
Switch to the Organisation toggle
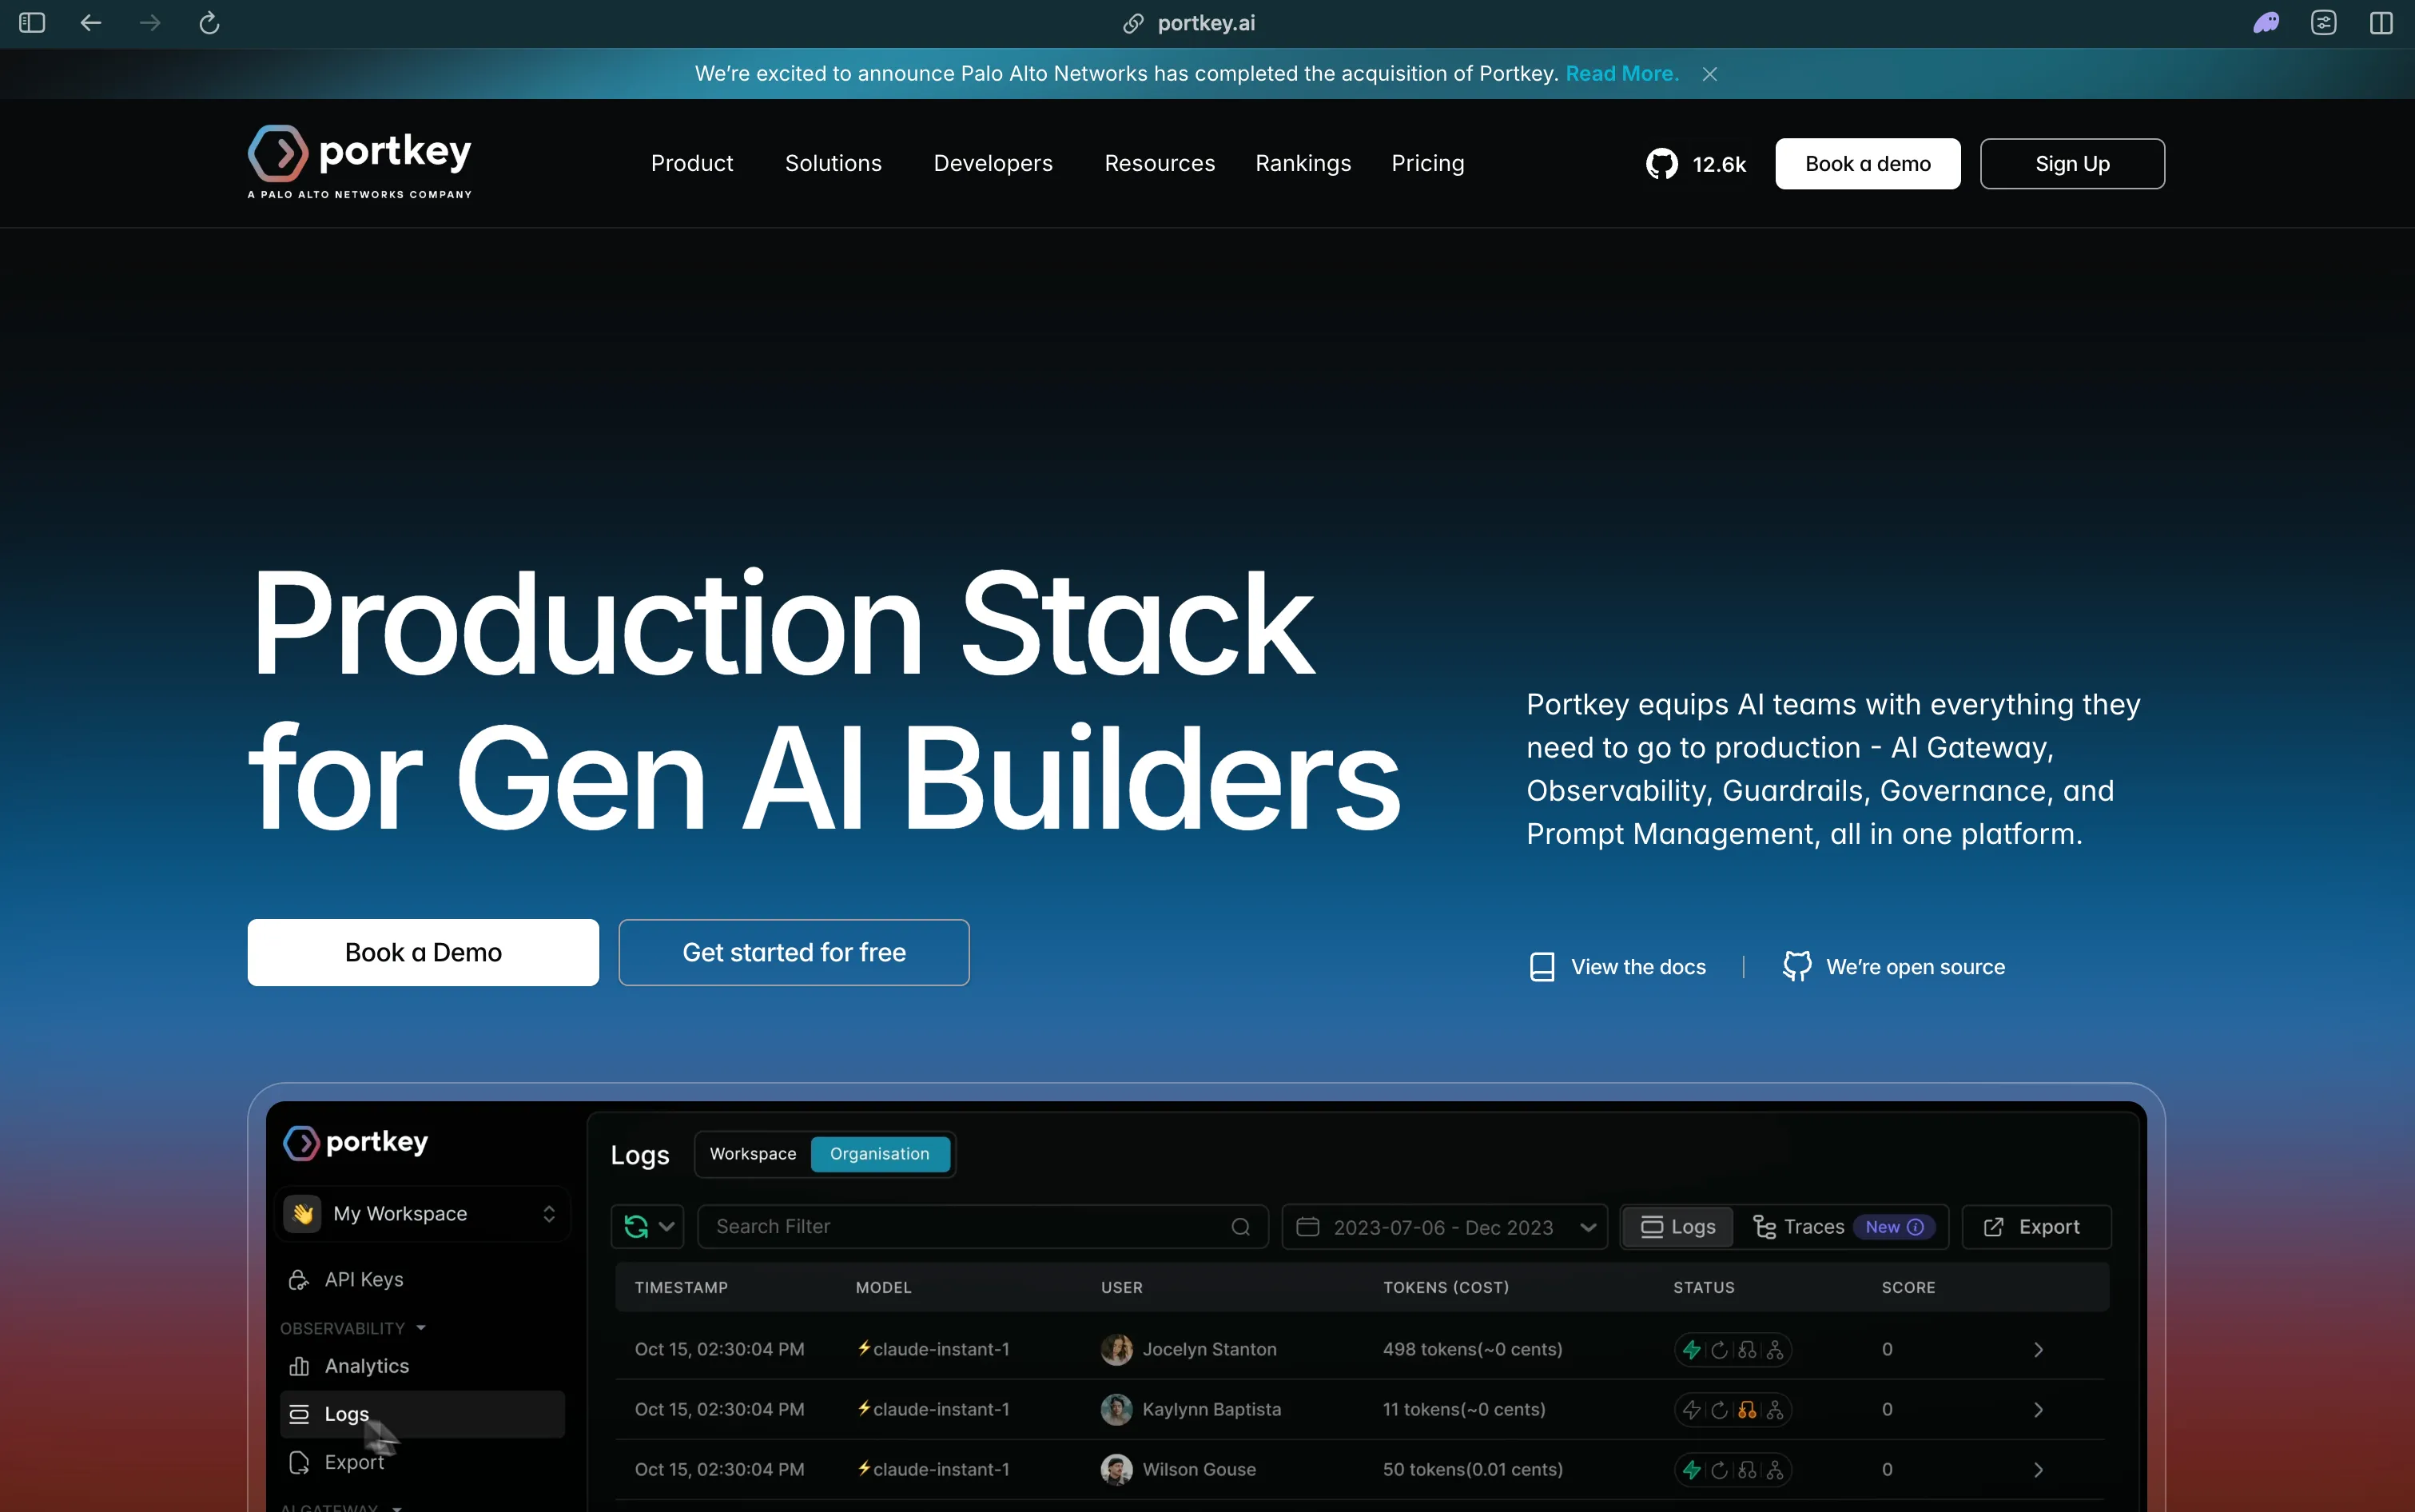(880, 1154)
